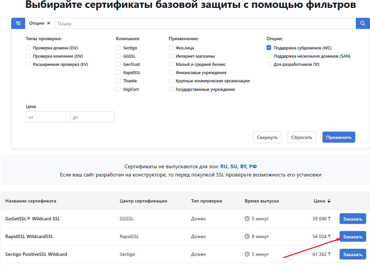The width and height of the screenshot is (370, 266).
Task: Enable the Проверка домена (DV) checkbox
Action: tap(28, 48)
